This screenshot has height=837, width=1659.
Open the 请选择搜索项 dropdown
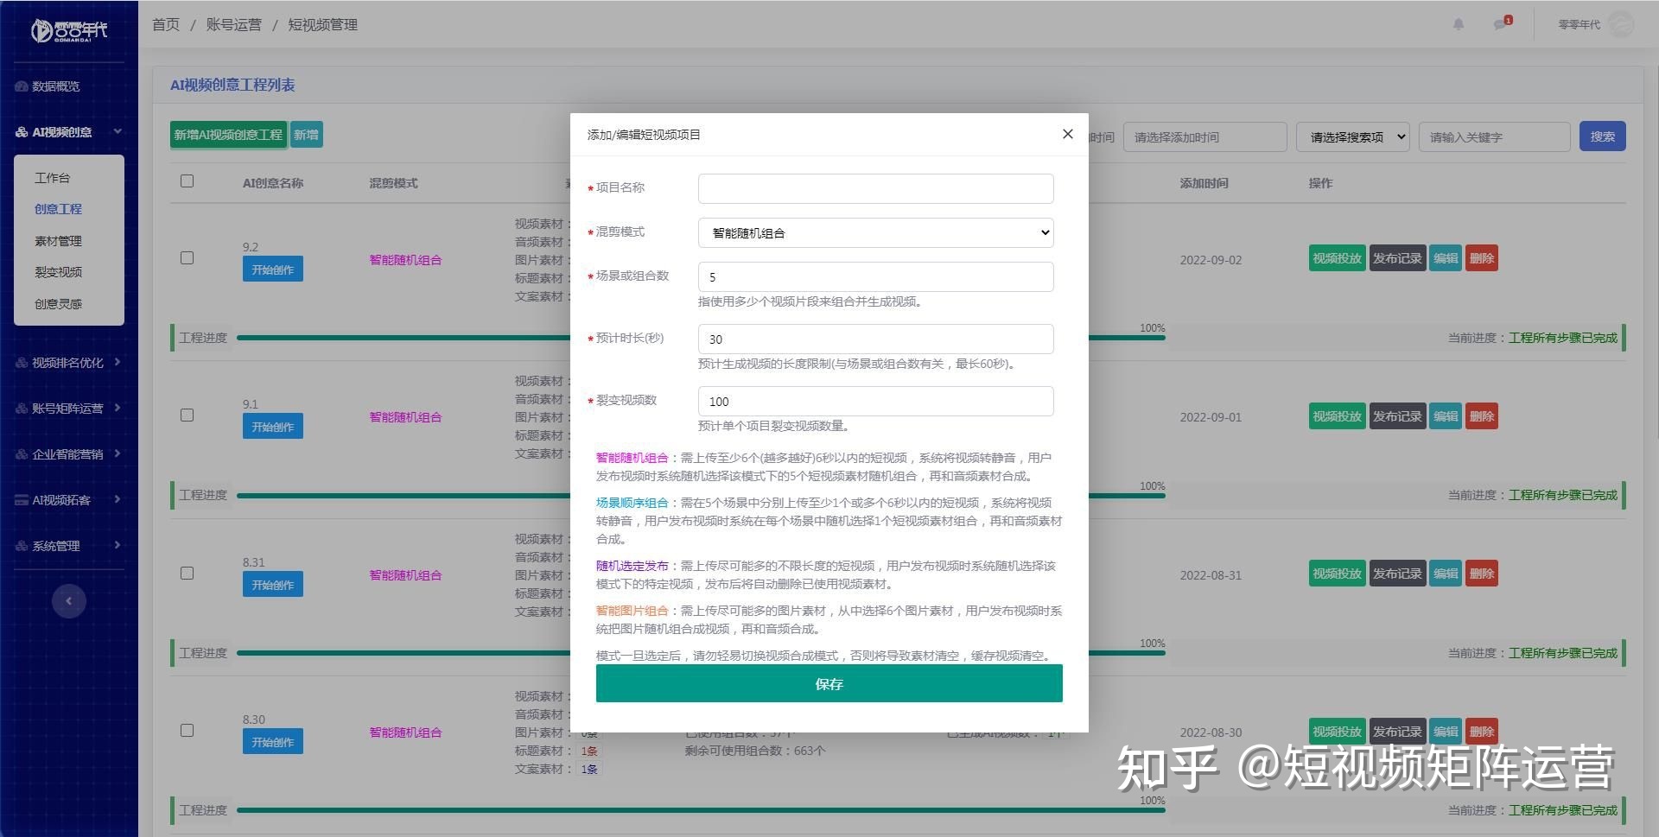(x=1353, y=137)
